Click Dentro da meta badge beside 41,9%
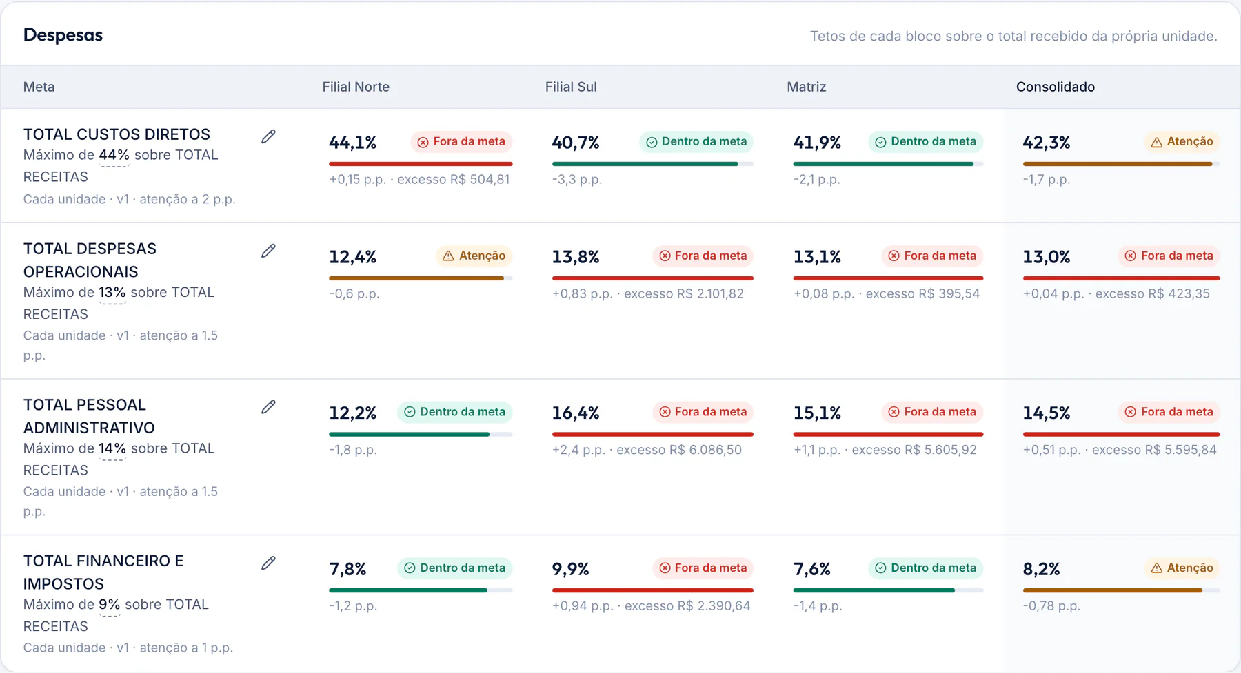This screenshot has height=673, width=1241. tap(925, 142)
